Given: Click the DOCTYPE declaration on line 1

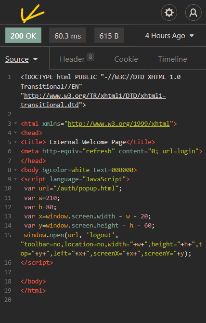Looking at the screenshot, I should (101, 91).
